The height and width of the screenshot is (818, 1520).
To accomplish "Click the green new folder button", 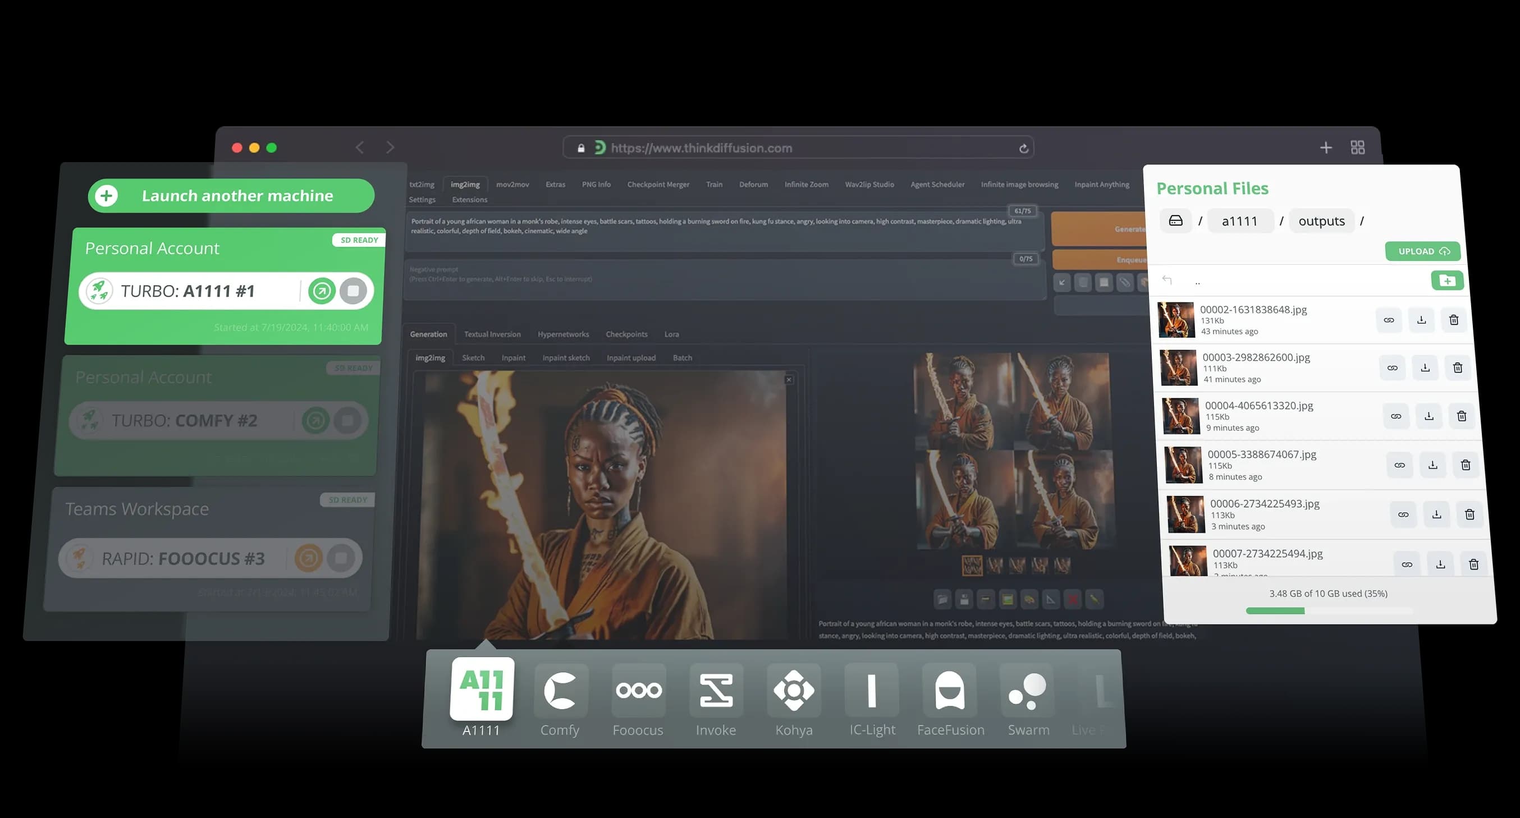I will (x=1448, y=281).
